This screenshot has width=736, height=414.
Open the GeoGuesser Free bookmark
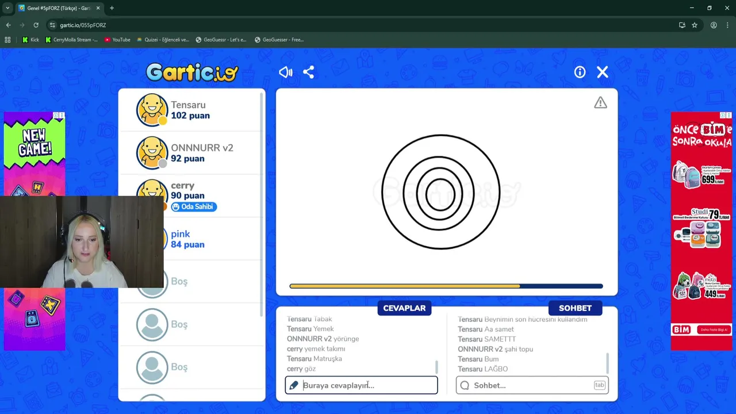click(x=279, y=40)
